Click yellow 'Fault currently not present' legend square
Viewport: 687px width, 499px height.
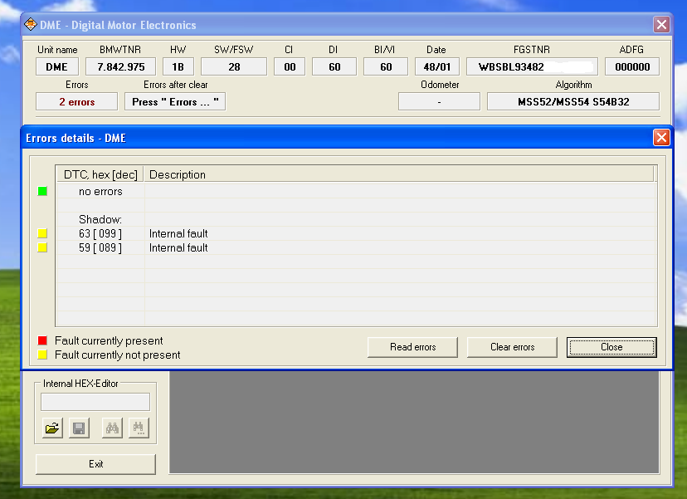coord(42,355)
